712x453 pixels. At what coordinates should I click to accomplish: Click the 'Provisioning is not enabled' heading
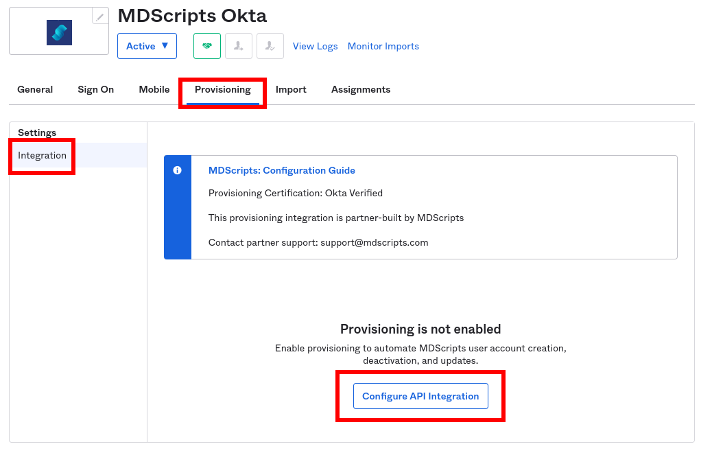(x=420, y=329)
